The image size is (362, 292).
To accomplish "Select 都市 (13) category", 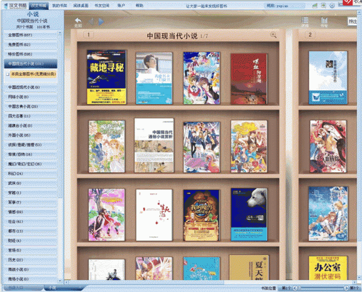I will point(31,231).
